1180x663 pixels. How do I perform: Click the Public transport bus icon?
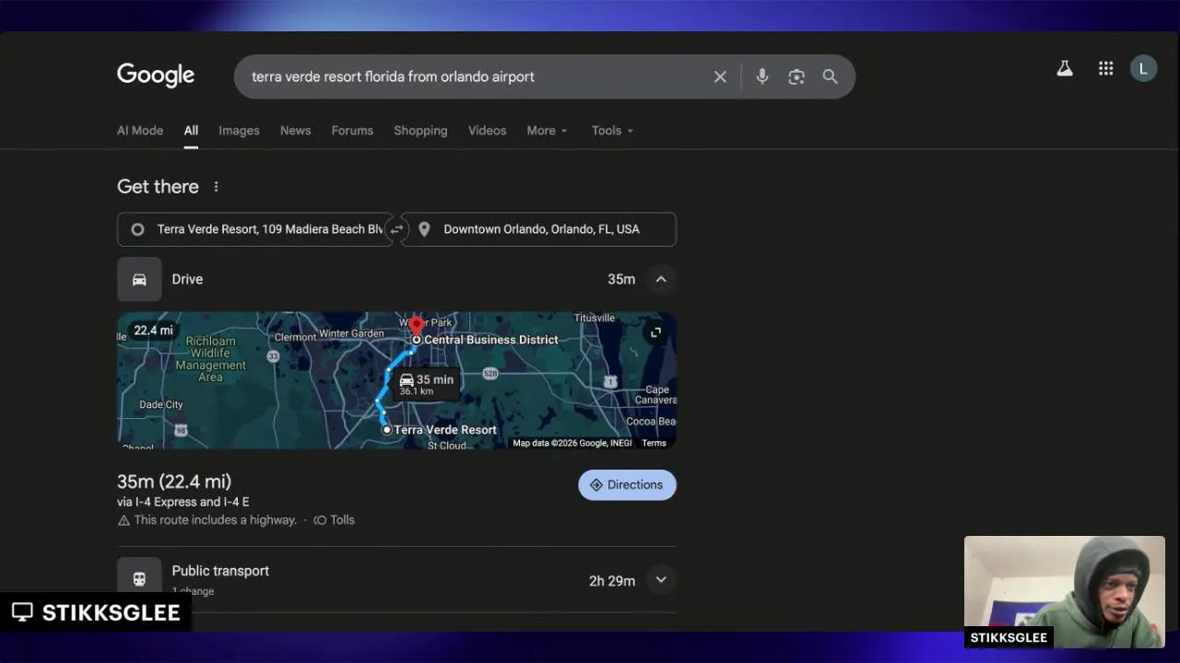(x=139, y=576)
